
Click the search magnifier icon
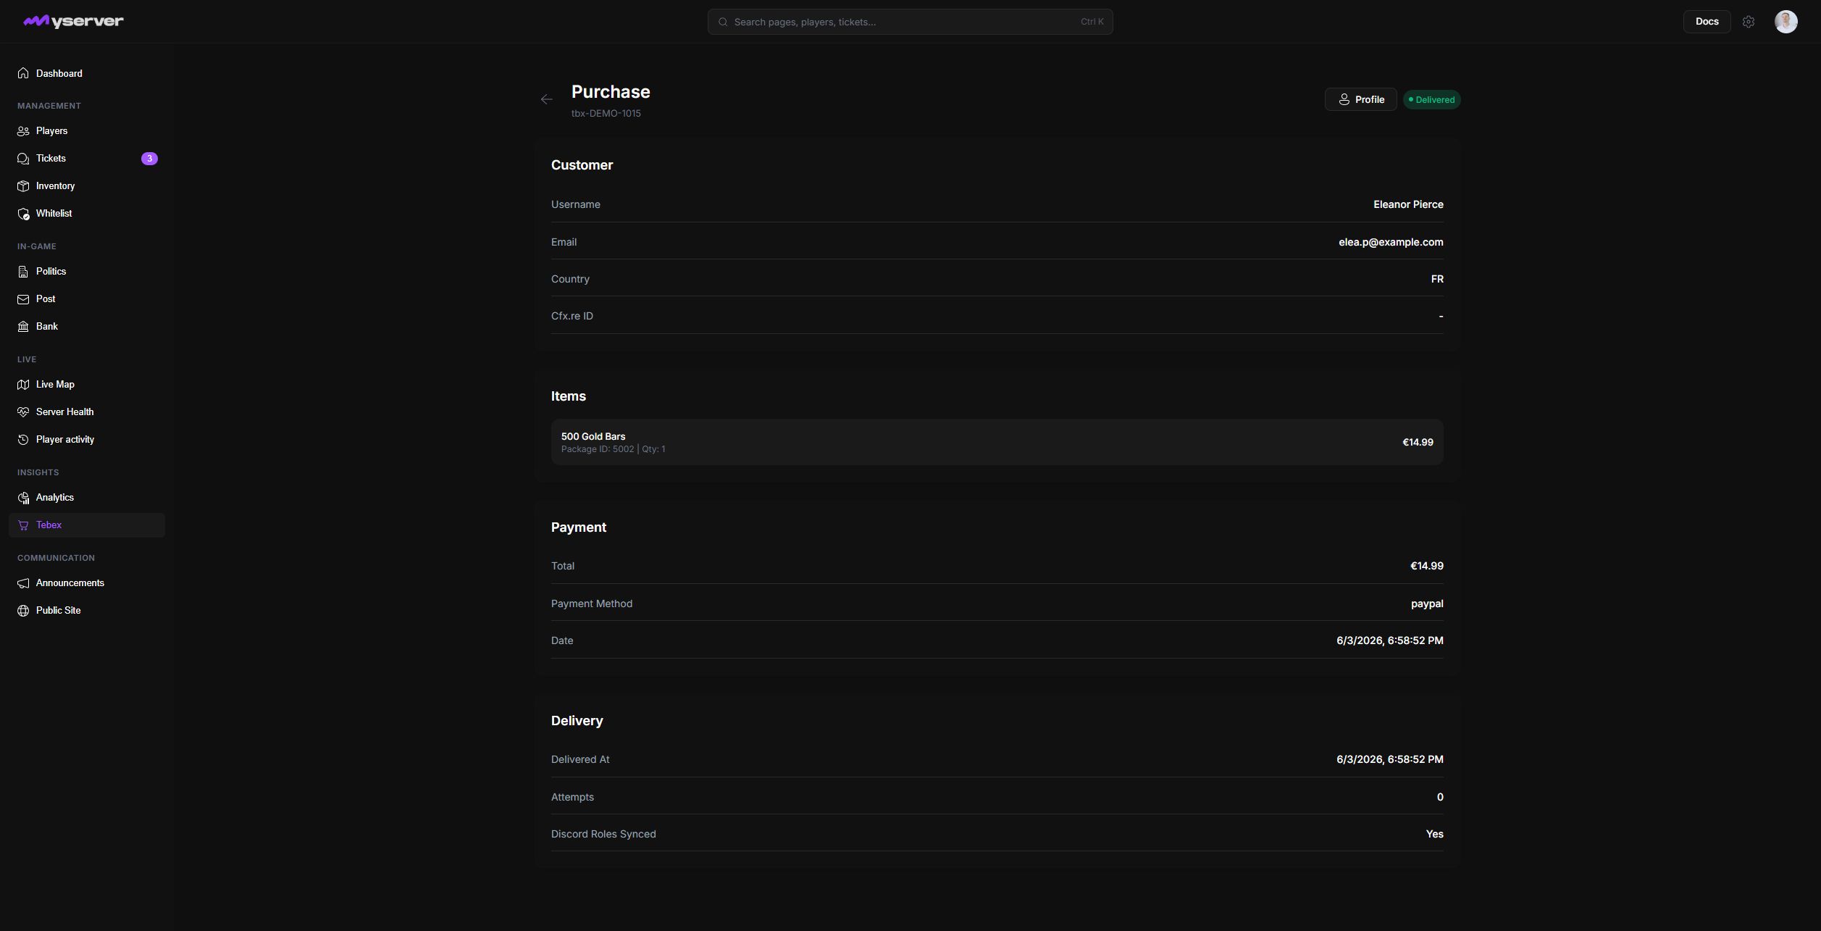[x=723, y=22]
